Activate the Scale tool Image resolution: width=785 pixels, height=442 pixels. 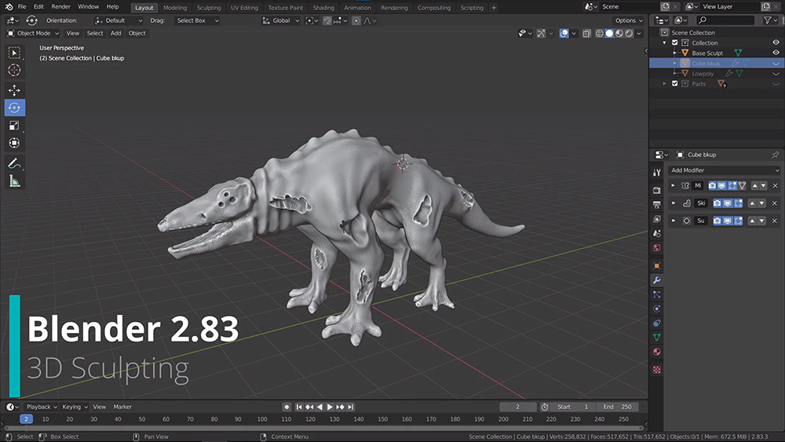(x=14, y=126)
